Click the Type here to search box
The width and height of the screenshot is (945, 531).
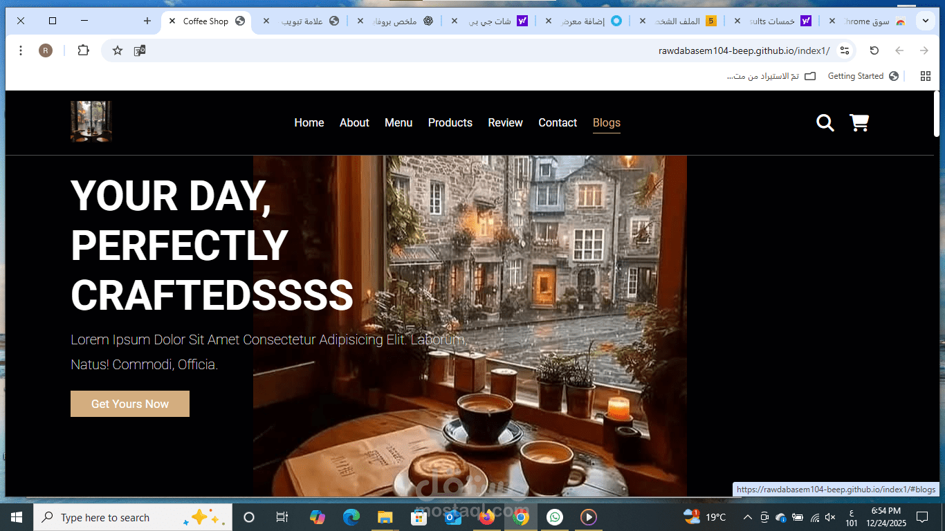(133, 517)
